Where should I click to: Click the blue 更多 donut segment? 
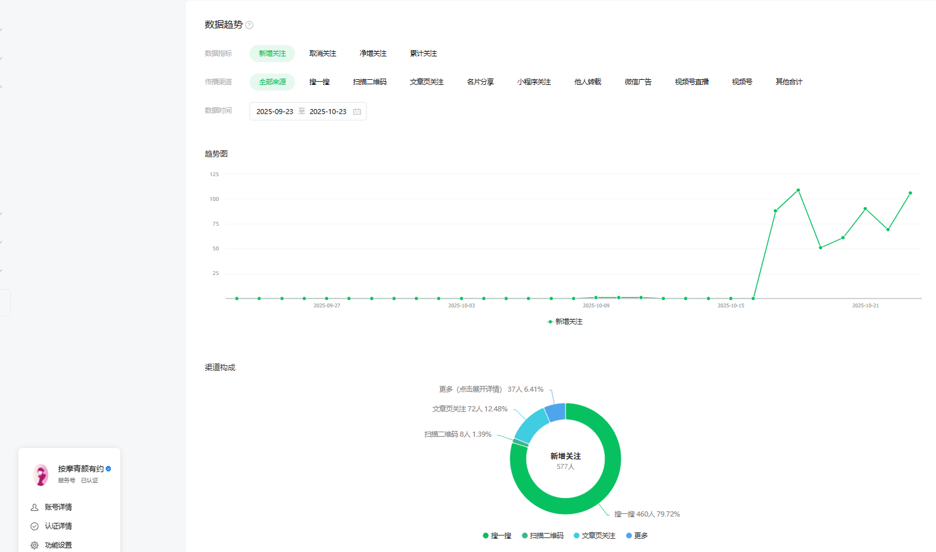555,413
